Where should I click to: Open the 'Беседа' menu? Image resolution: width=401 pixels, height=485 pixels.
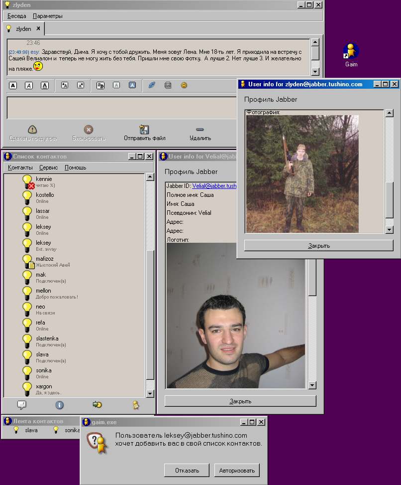point(17,16)
